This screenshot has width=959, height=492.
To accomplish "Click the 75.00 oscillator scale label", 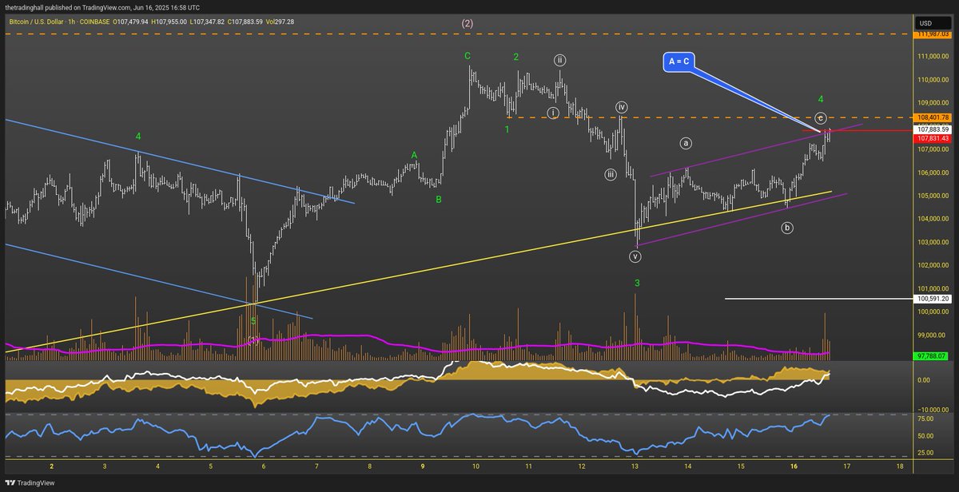I will (927, 418).
